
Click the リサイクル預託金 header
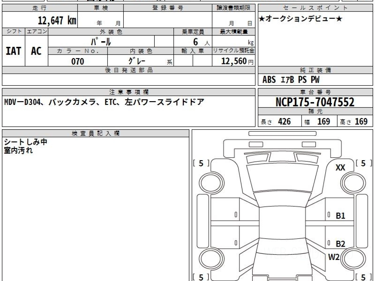click(x=233, y=51)
